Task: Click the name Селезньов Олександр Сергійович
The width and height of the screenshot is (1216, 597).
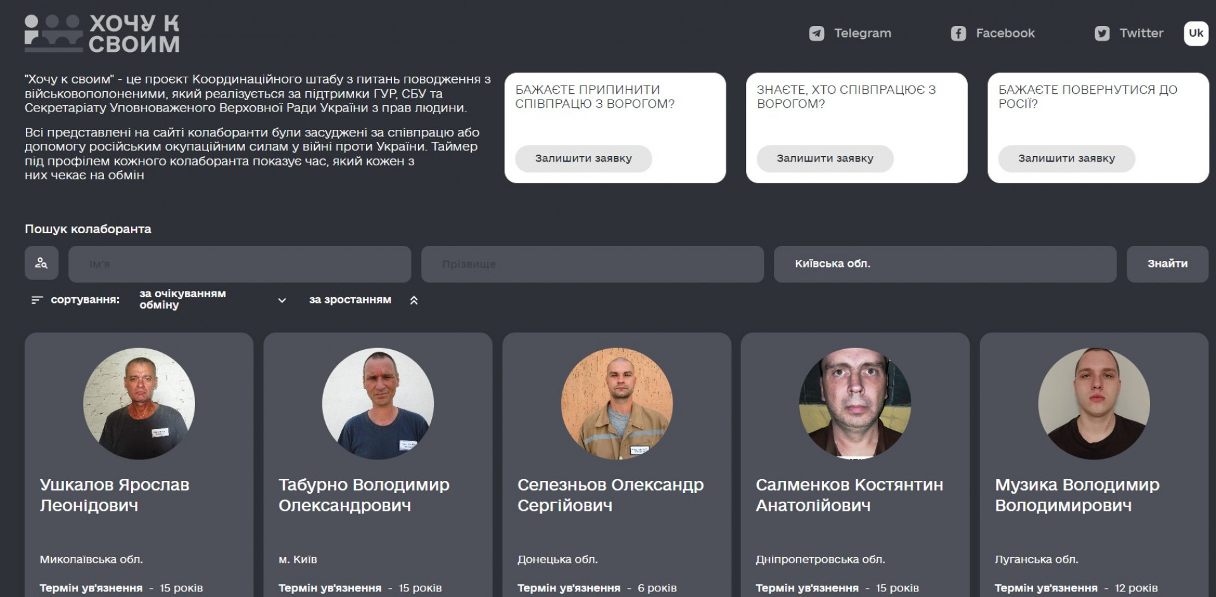Action: pos(611,495)
